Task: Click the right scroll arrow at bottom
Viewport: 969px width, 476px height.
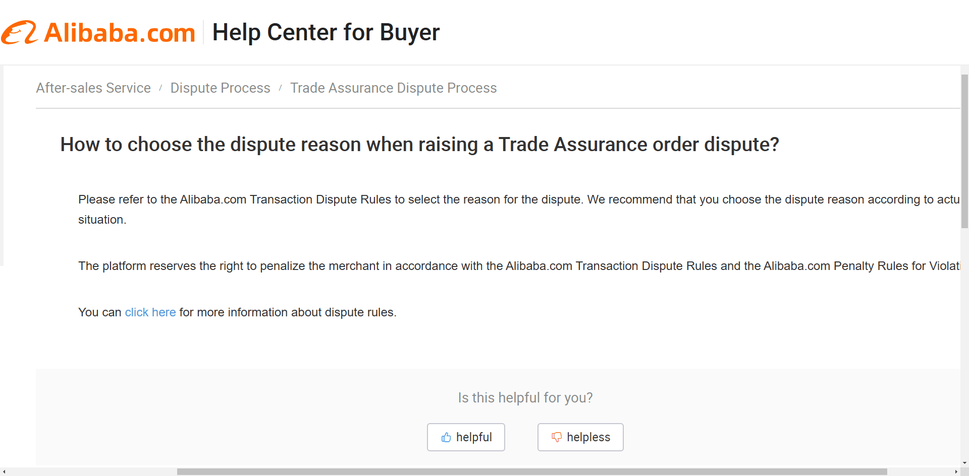Action: 956,472
